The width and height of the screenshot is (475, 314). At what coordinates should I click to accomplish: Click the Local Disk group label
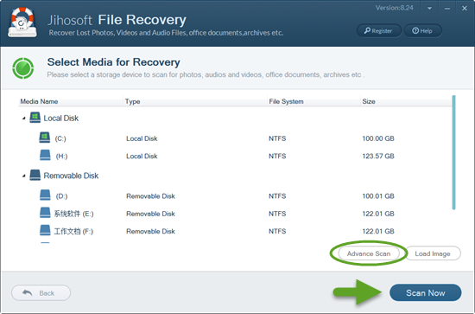click(x=61, y=118)
